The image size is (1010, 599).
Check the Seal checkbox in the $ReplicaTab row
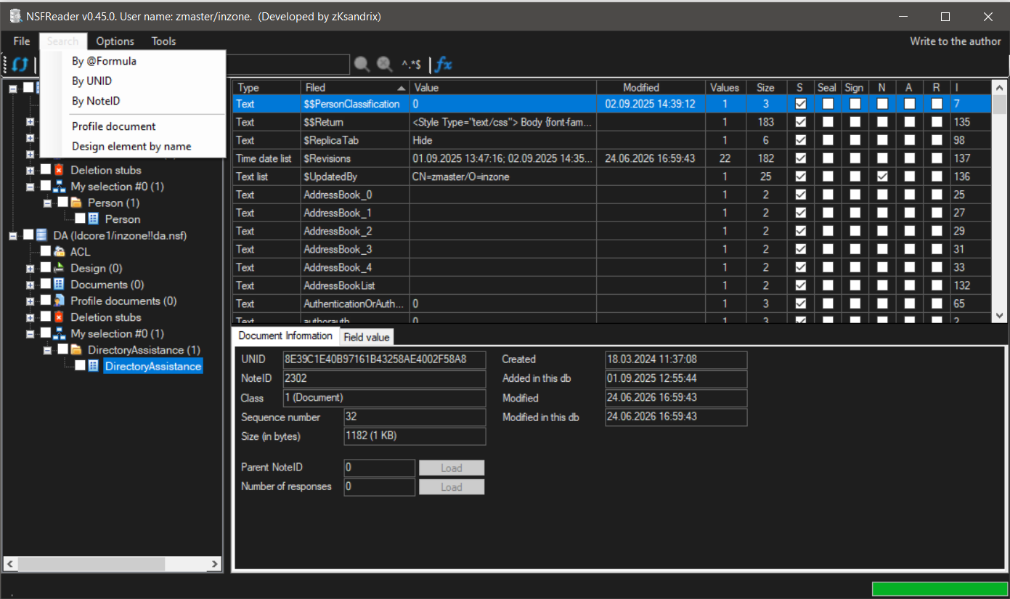(827, 140)
